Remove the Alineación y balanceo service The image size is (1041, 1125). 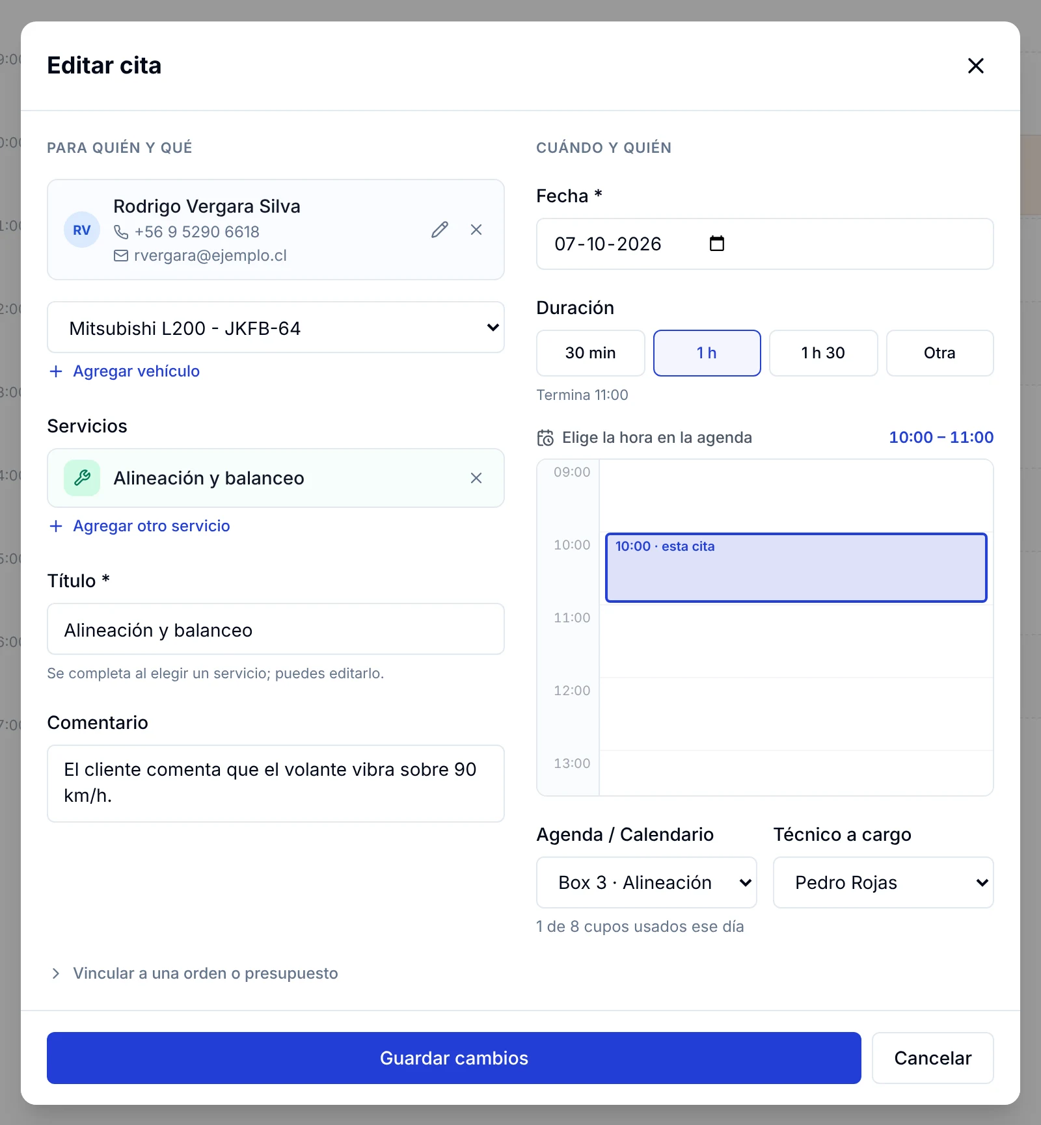[x=476, y=478]
